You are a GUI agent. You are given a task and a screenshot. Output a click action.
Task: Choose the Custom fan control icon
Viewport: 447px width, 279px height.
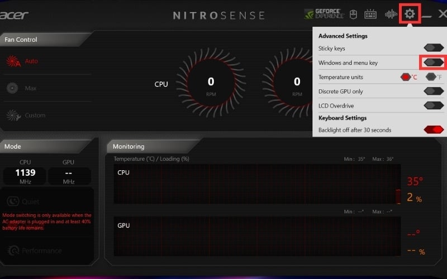(13, 116)
